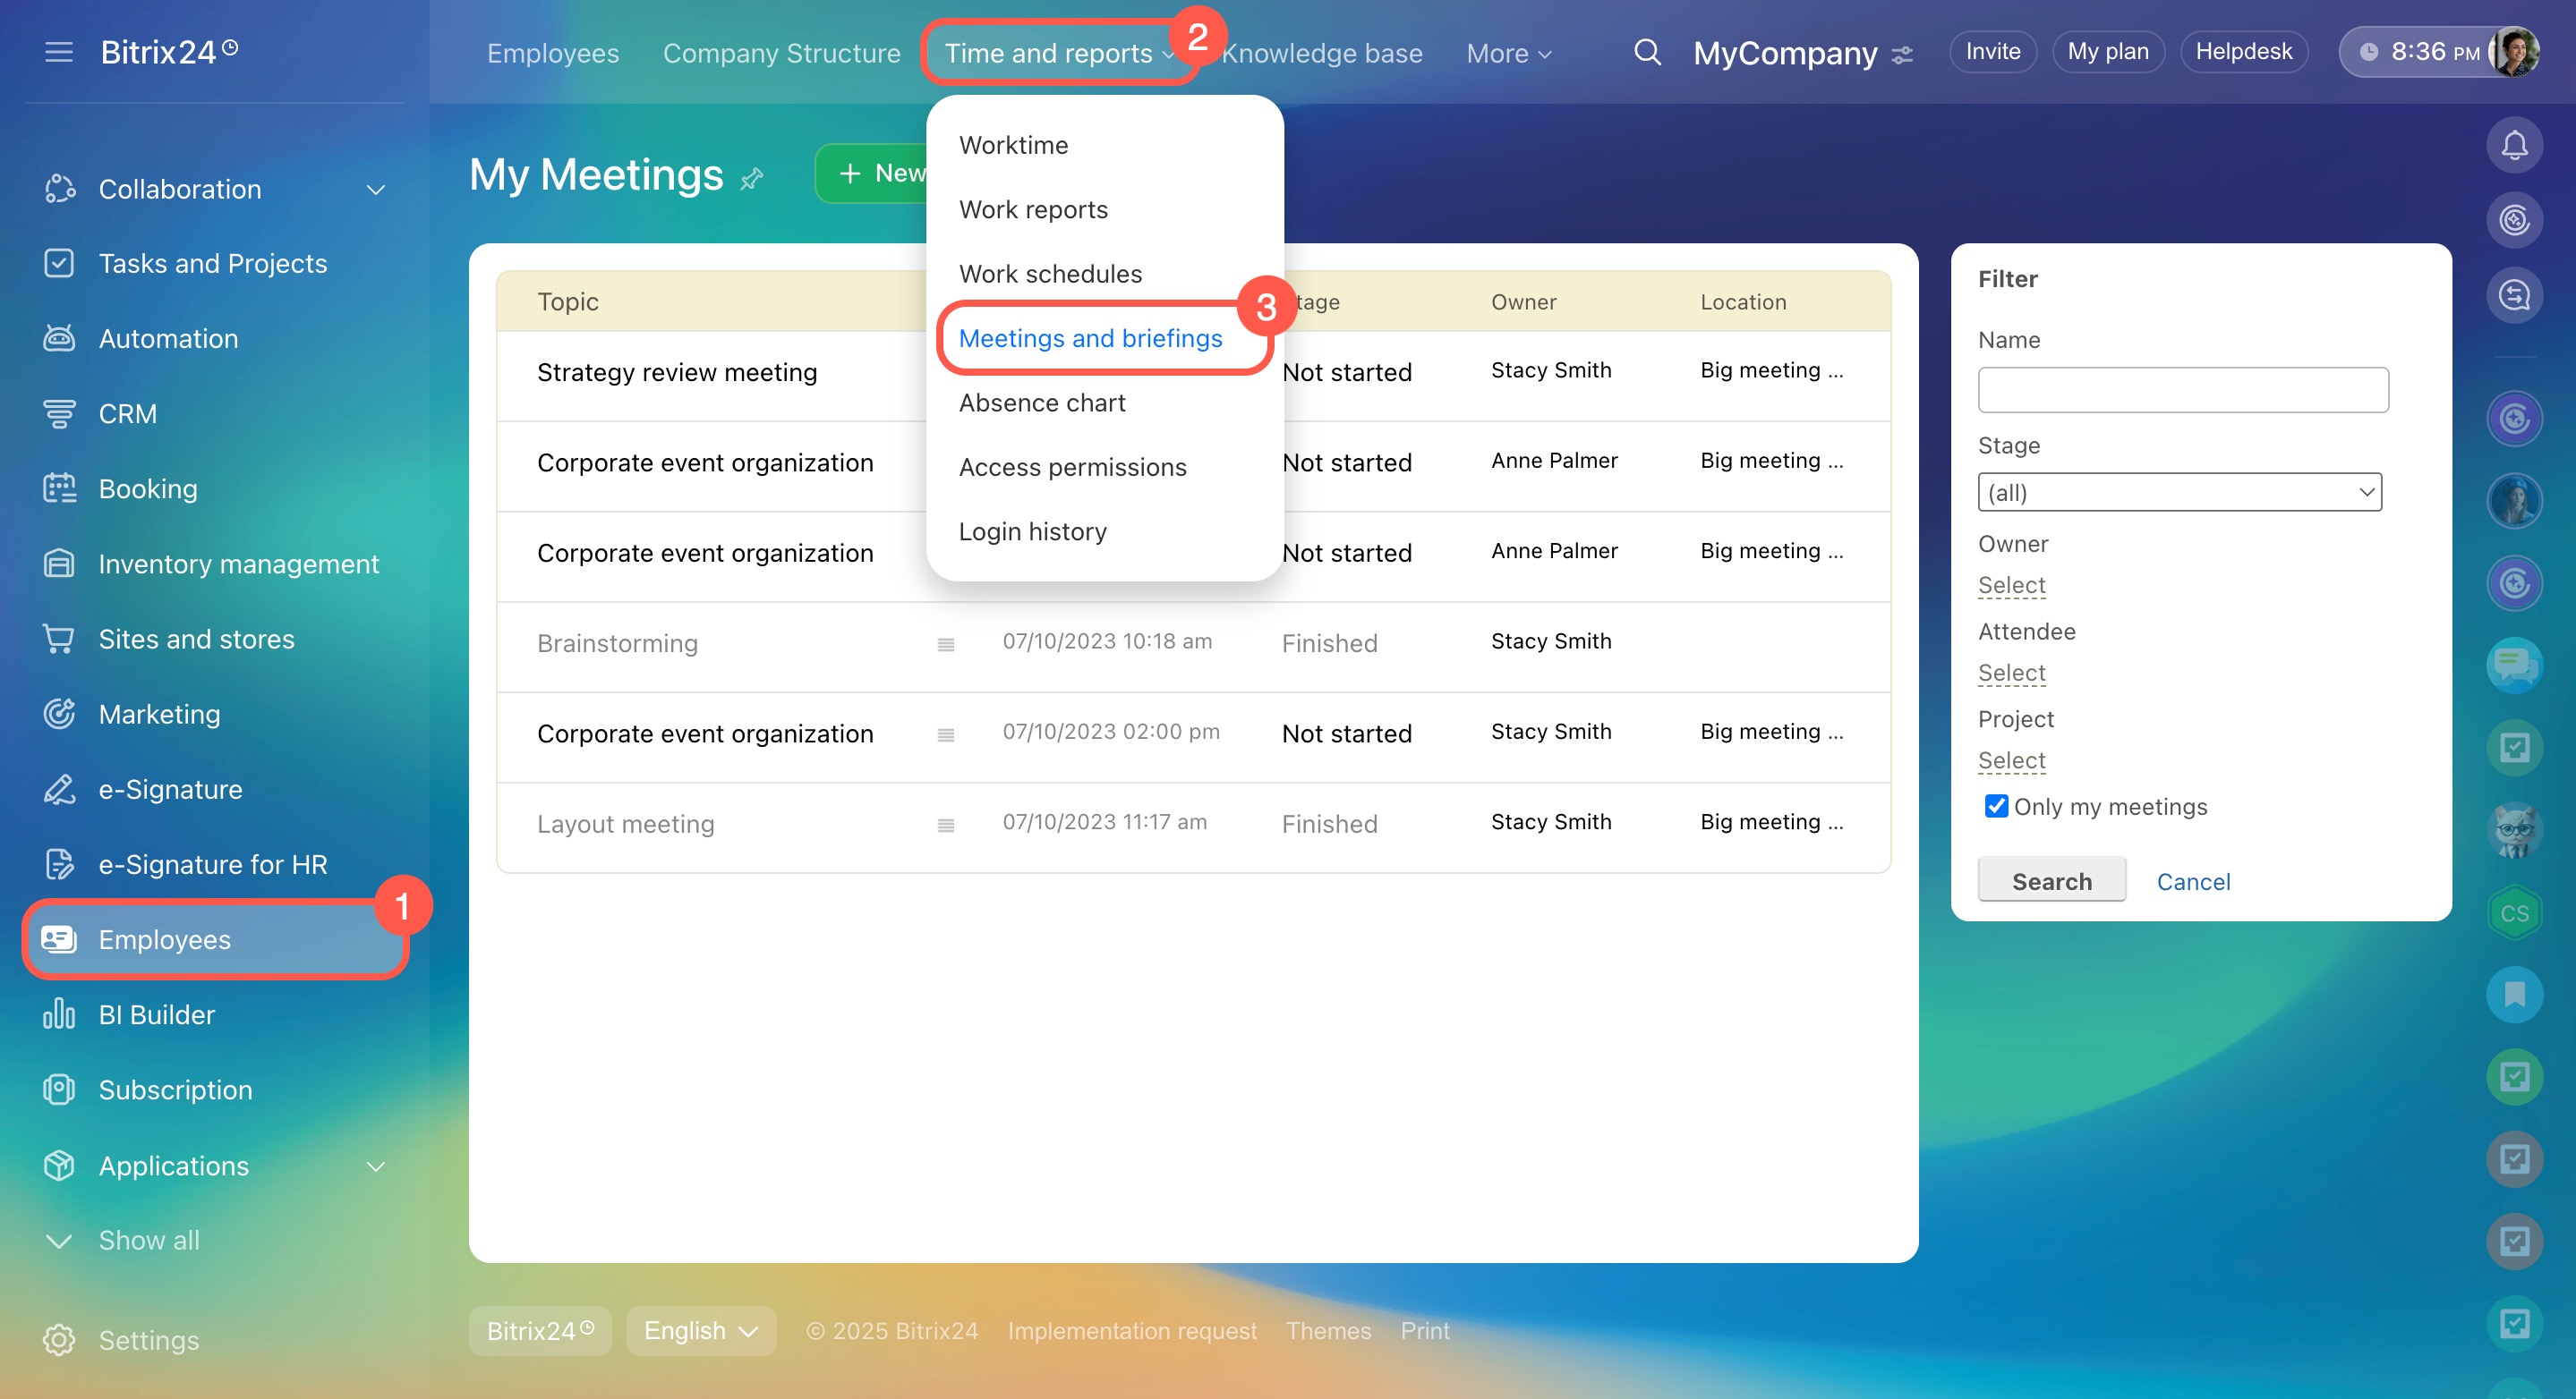This screenshot has height=1399, width=2576.
Task: Open the CS hexagon avatar icon
Action: click(x=2513, y=912)
